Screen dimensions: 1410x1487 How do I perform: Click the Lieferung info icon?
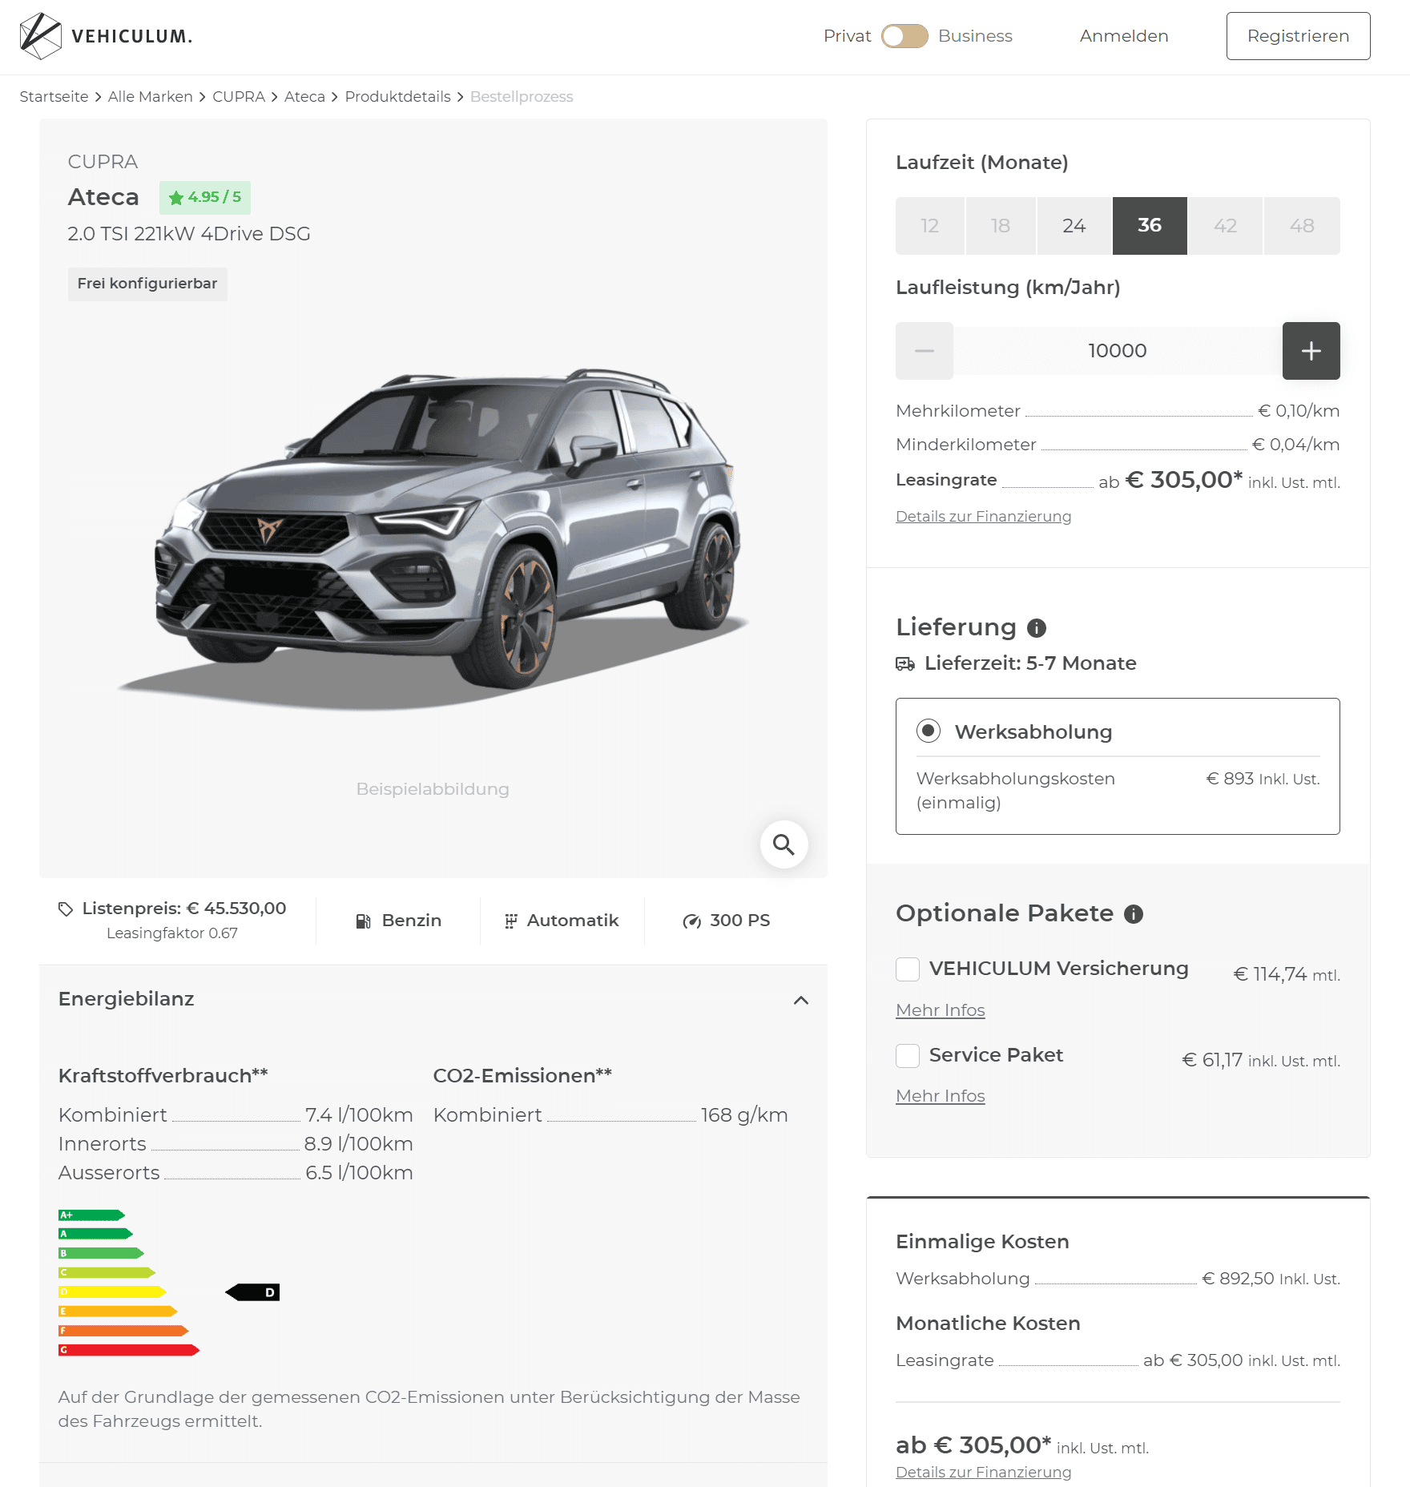click(1037, 628)
